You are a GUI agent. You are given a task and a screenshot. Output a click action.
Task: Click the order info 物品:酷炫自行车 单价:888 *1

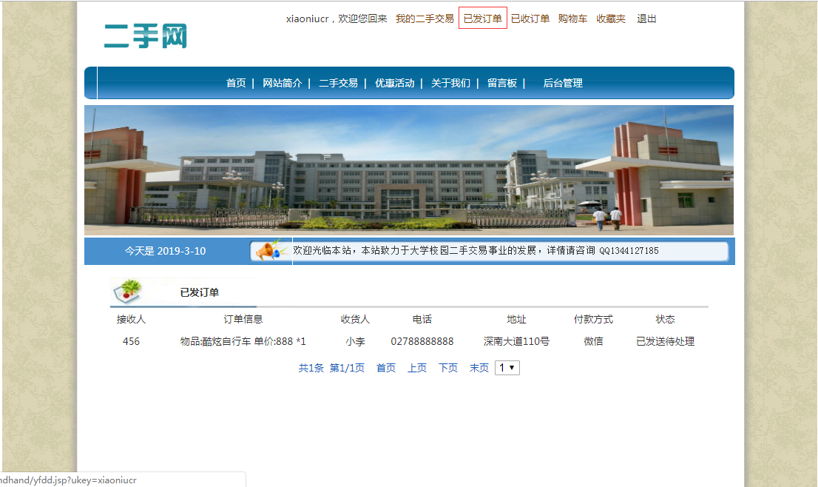pyautogui.click(x=243, y=341)
